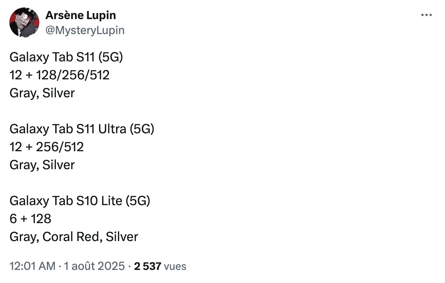Click the @MysteryLupin handle
The image size is (445, 283).
pyautogui.click(x=85, y=30)
